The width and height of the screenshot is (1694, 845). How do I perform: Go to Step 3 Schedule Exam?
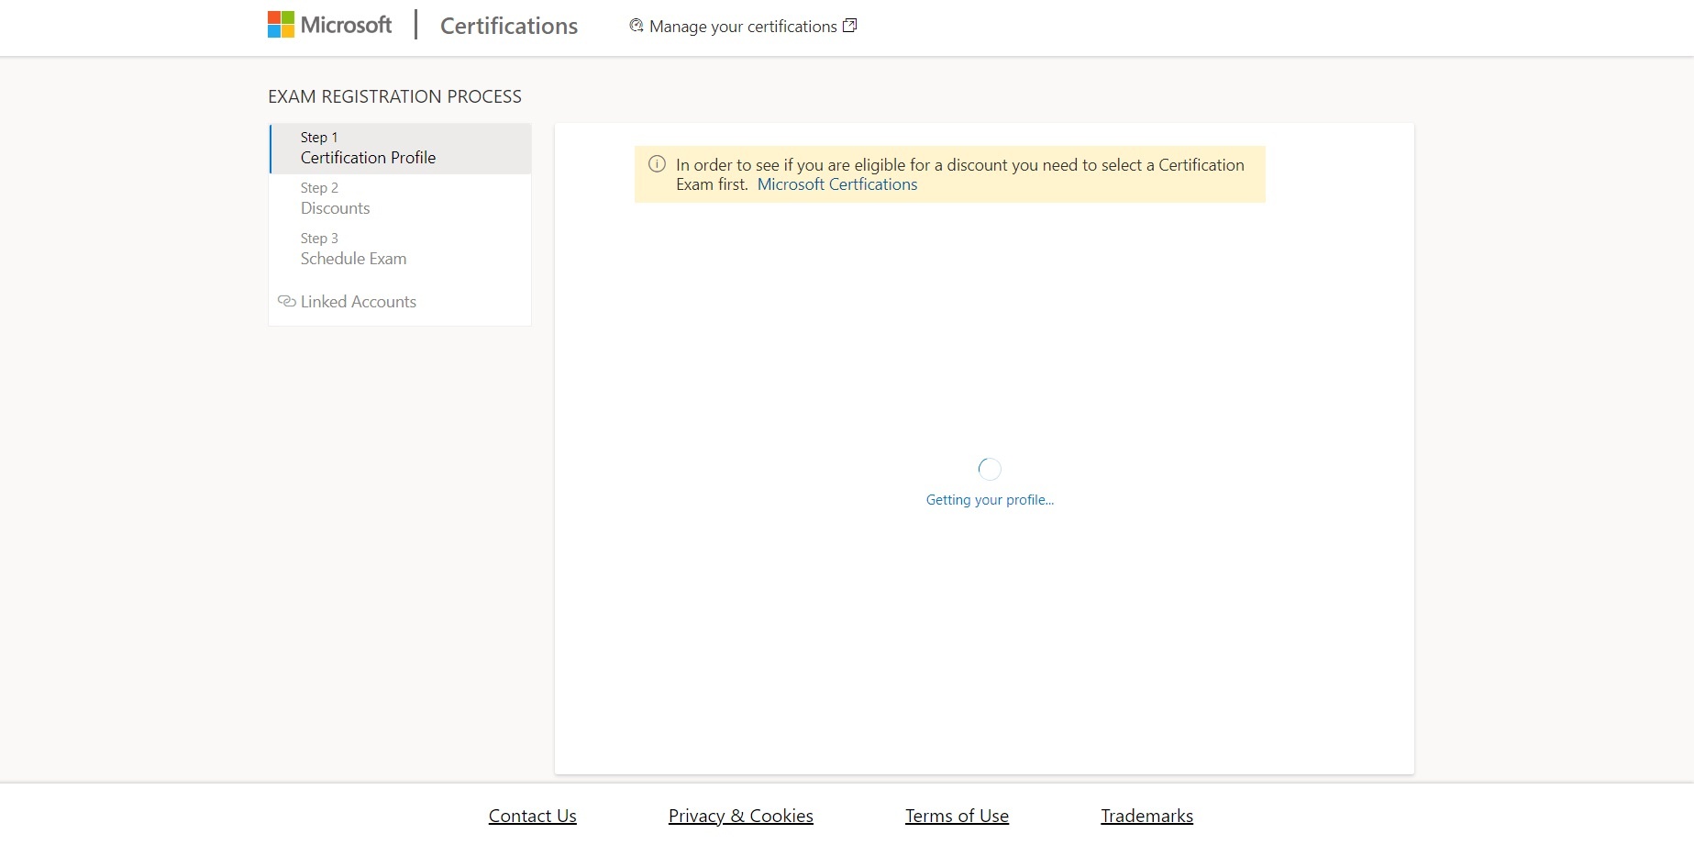[x=401, y=250]
